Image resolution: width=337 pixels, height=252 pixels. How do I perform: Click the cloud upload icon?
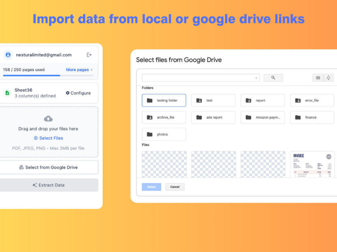click(48, 119)
